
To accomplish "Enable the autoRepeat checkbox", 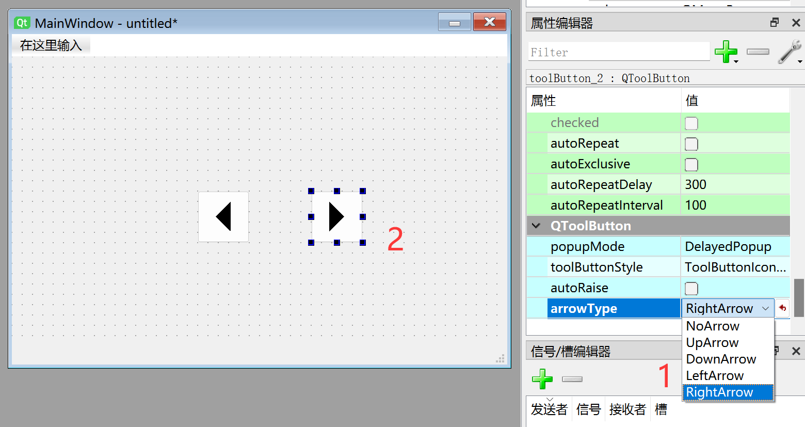I will [691, 144].
